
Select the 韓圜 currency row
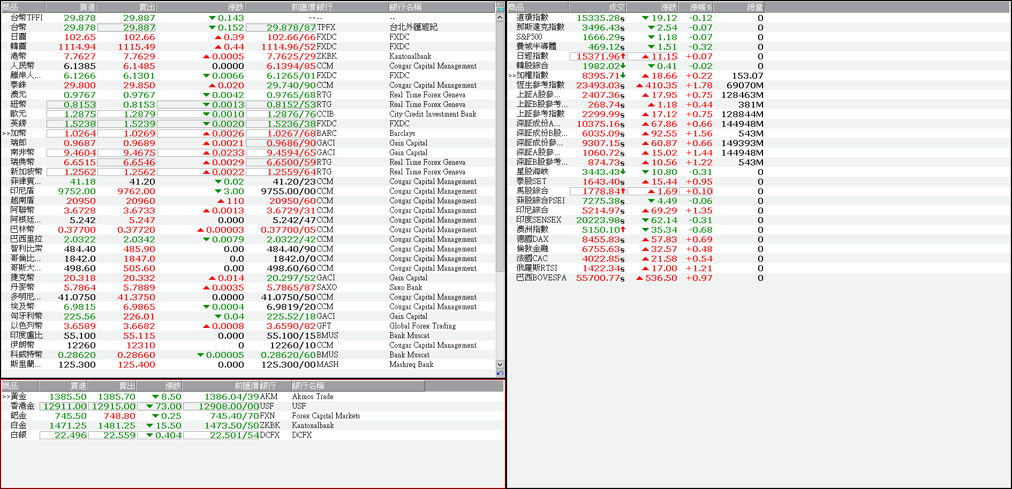coord(248,47)
